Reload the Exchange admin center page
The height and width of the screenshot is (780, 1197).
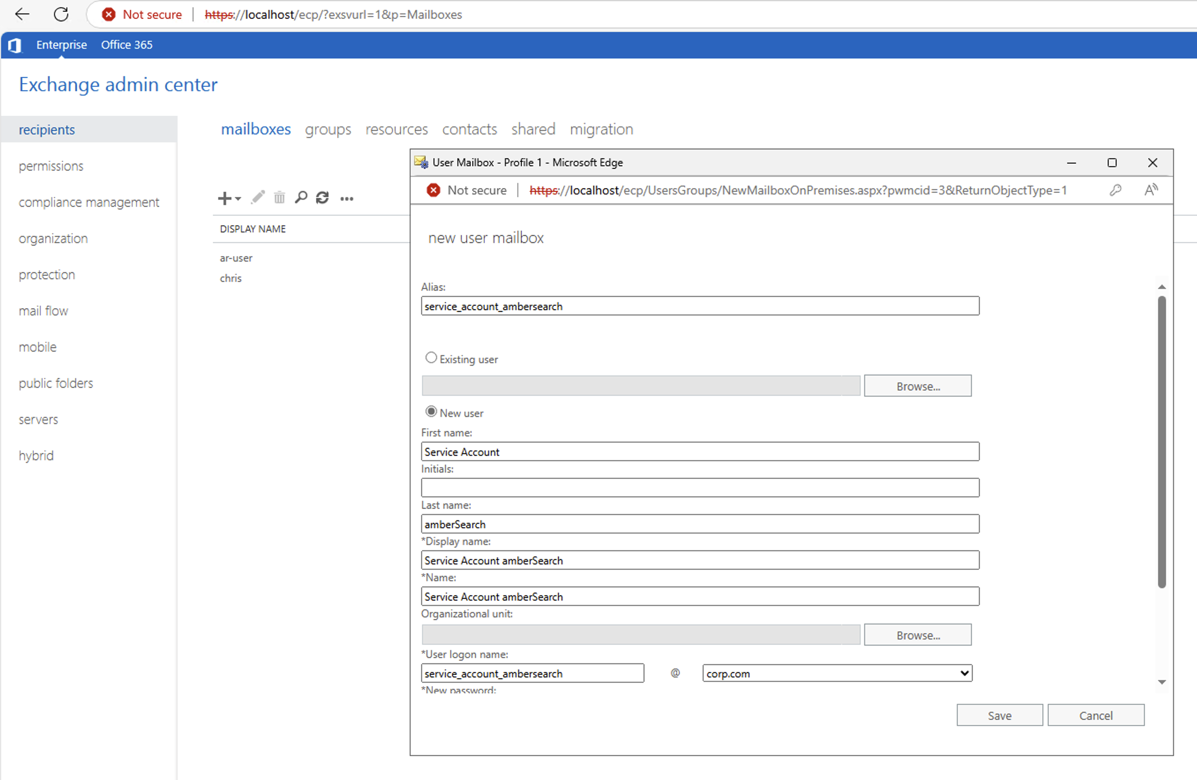tap(61, 14)
